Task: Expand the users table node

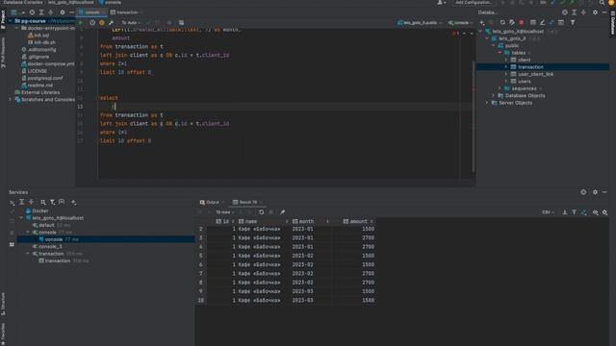Action: coord(506,81)
